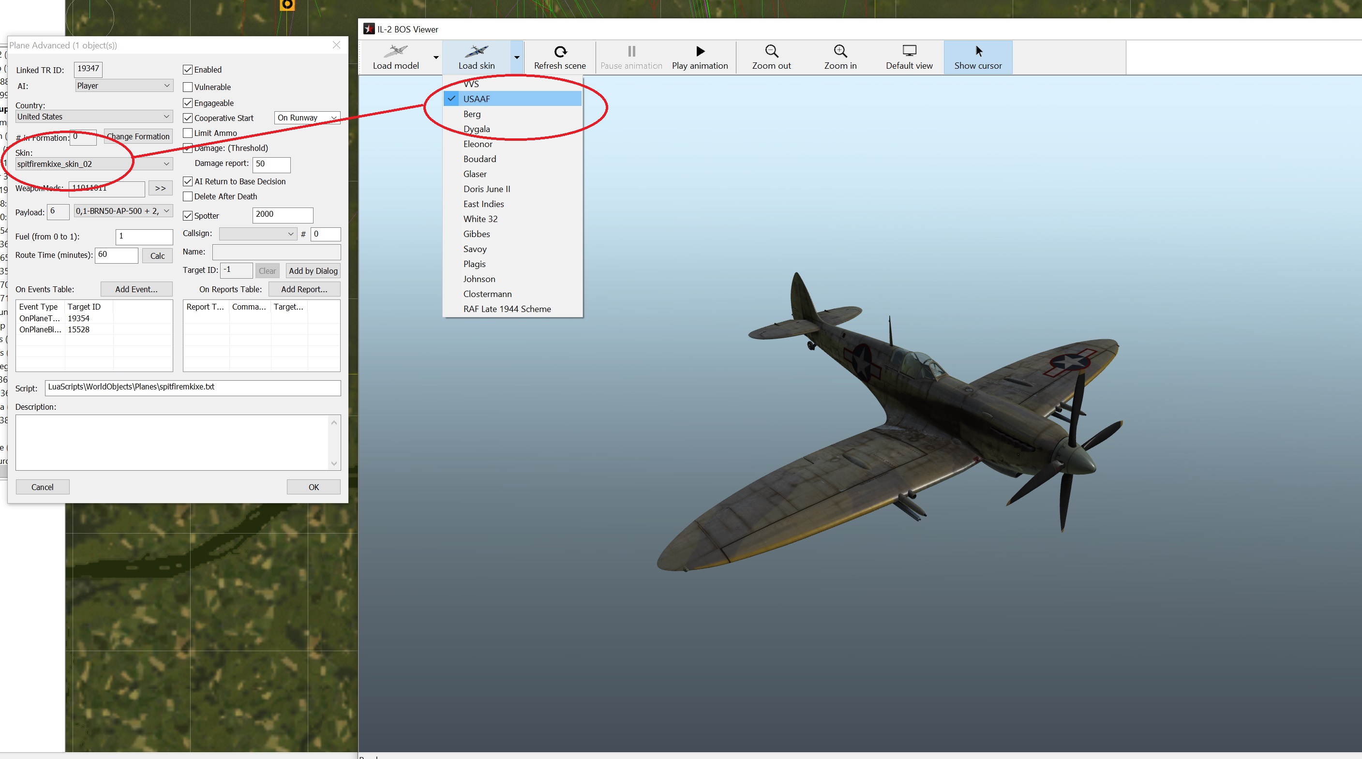Click the Play animation button

pos(700,57)
